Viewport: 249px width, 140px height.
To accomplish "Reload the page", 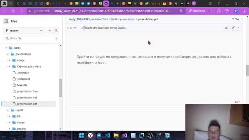I will [22, 11].
